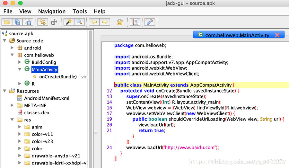
Task: Click the split pane divider handle
Action: pos(95,133)
